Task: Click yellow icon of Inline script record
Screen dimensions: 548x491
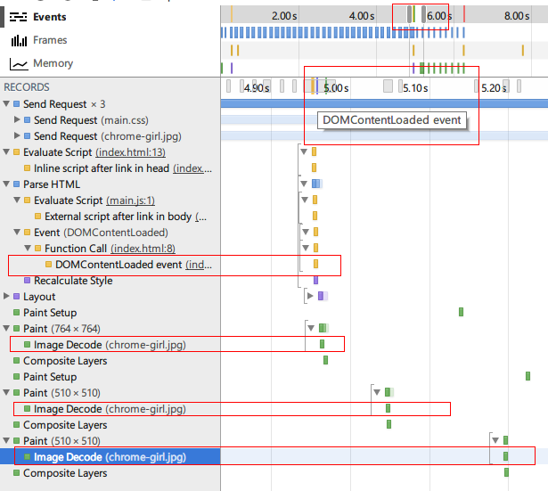Action: tap(27, 168)
